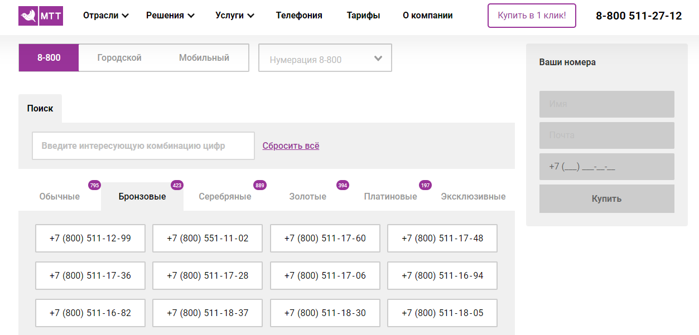The height and width of the screenshot is (335, 699).
Task: Select the 8-800 number type
Action: click(x=49, y=58)
